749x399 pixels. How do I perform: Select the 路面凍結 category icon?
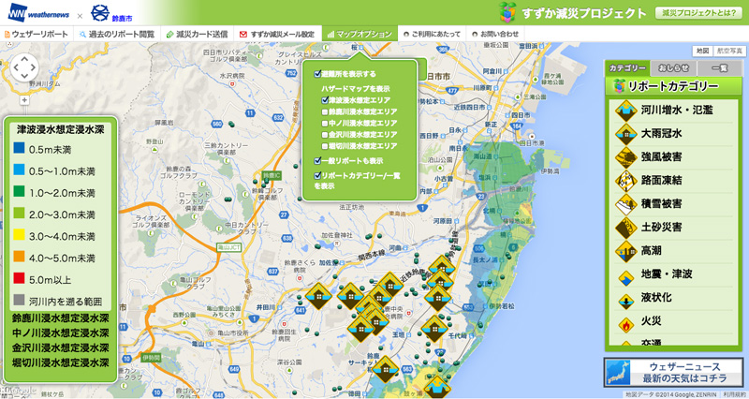(x=625, y=181)
